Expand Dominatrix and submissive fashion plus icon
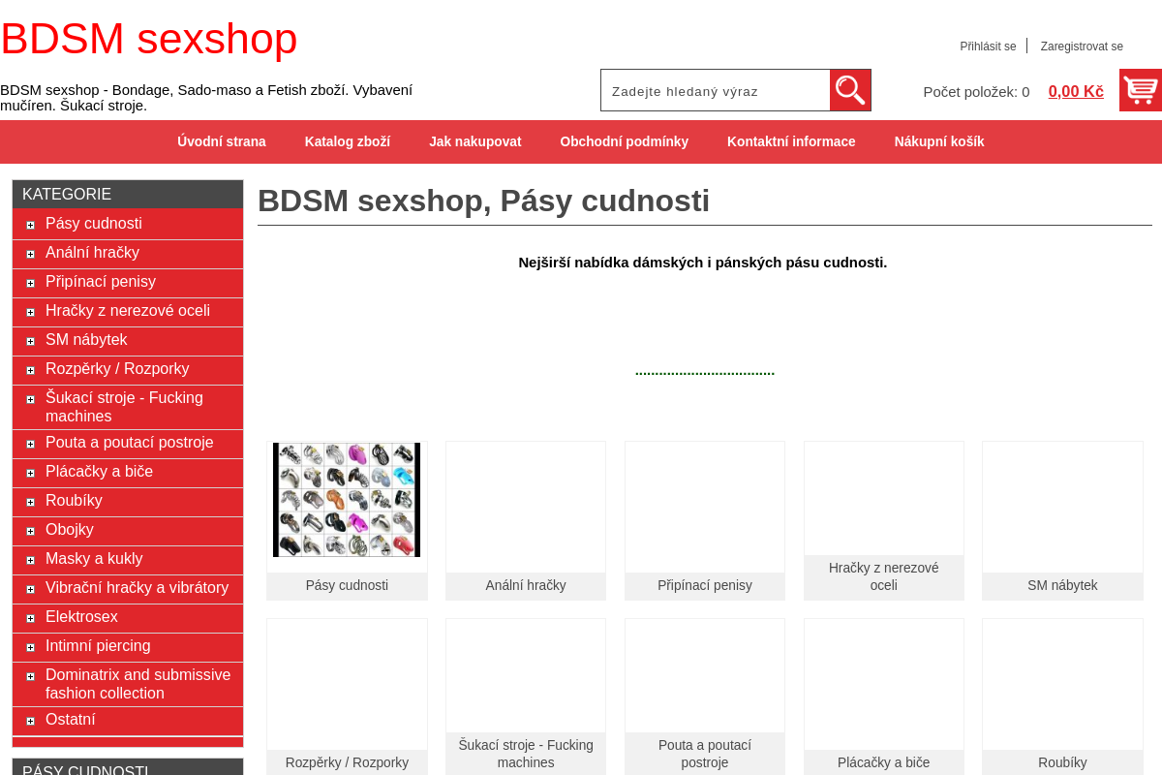1162x775 pixels. coord(30,676)
